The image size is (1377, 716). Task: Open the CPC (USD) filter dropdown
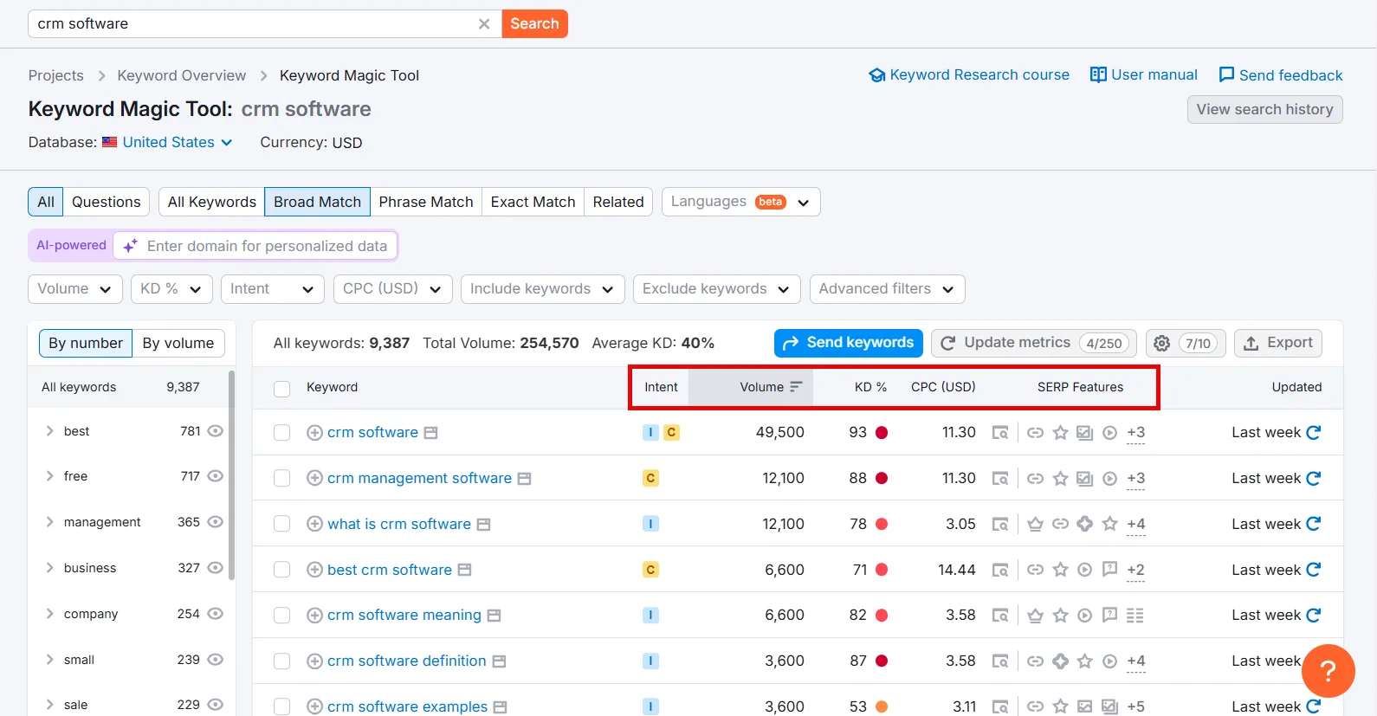coord(392,289)
